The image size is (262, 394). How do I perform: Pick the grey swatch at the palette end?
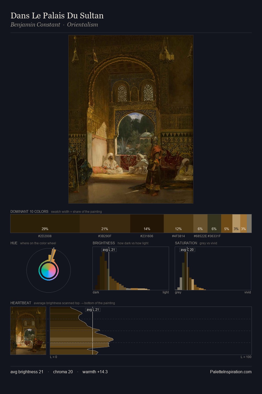pyautogui.click(x=249, y=224)
